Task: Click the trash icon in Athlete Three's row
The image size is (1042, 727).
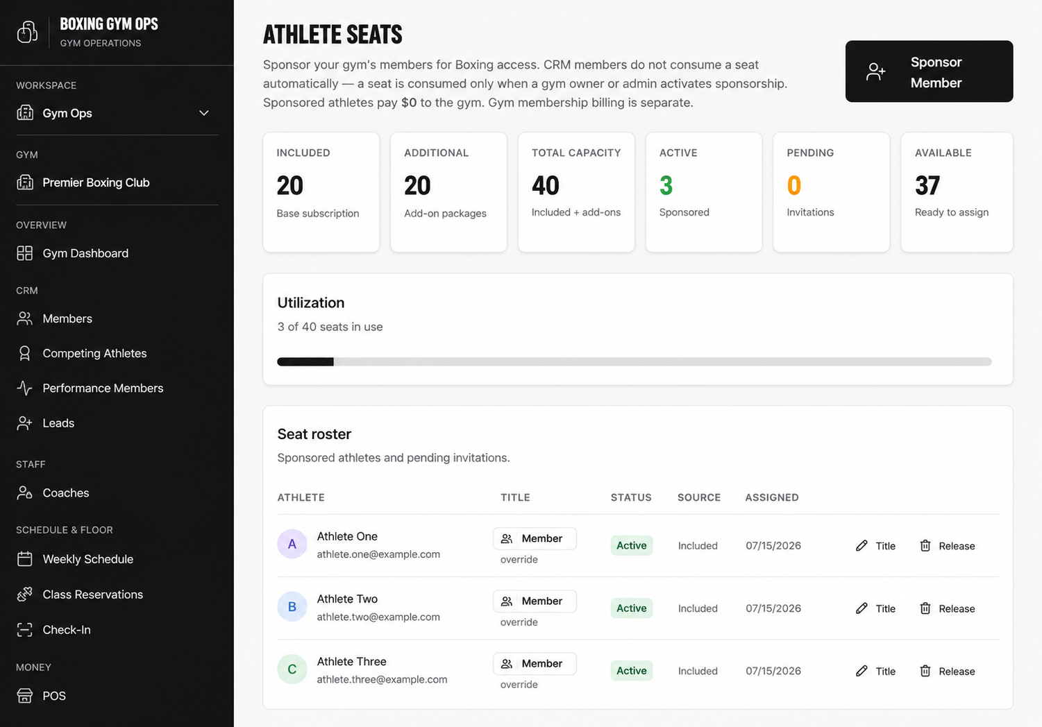Action: coord(925,671)
